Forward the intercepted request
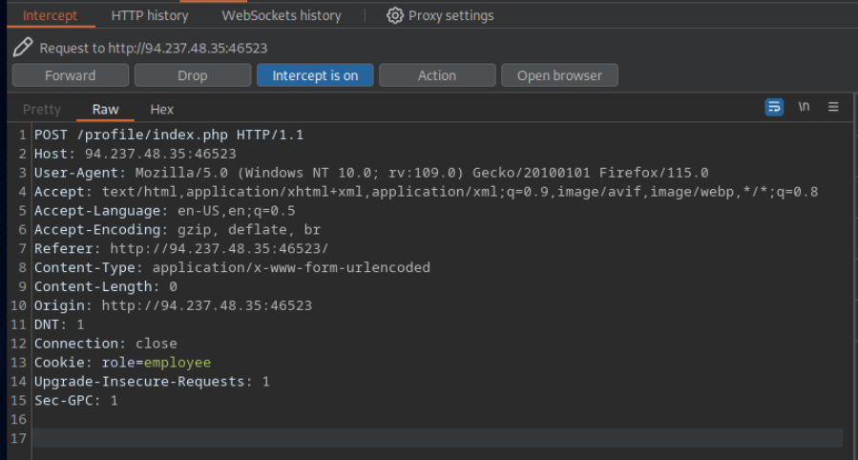The height and width of the screenshot is (460, 858). coord(71,75)
